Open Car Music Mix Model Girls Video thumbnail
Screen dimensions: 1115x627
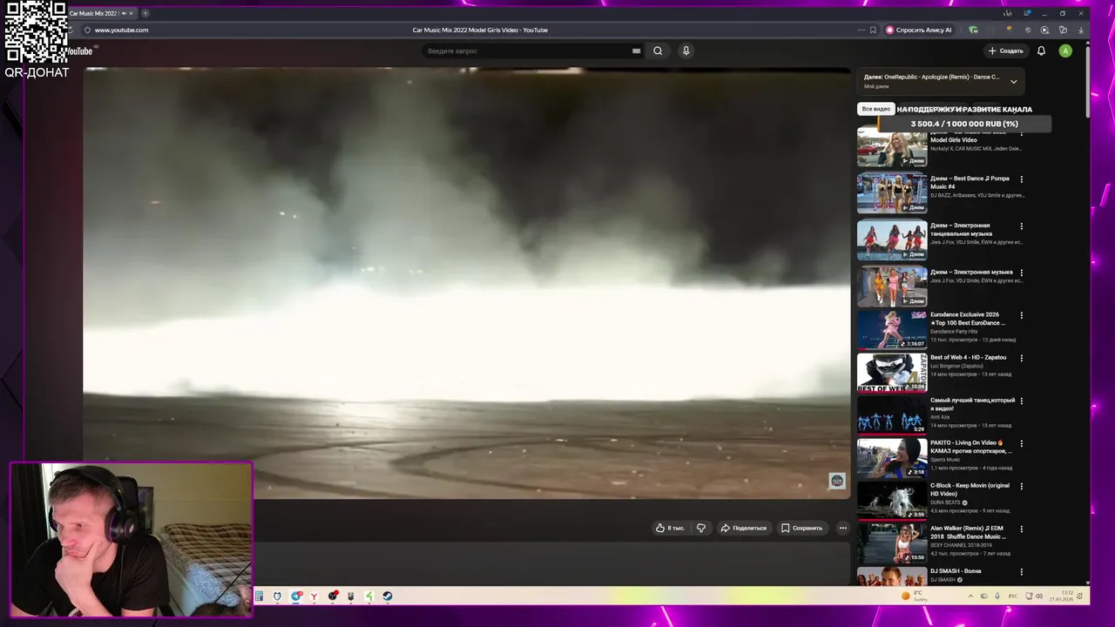pos(892,147)
